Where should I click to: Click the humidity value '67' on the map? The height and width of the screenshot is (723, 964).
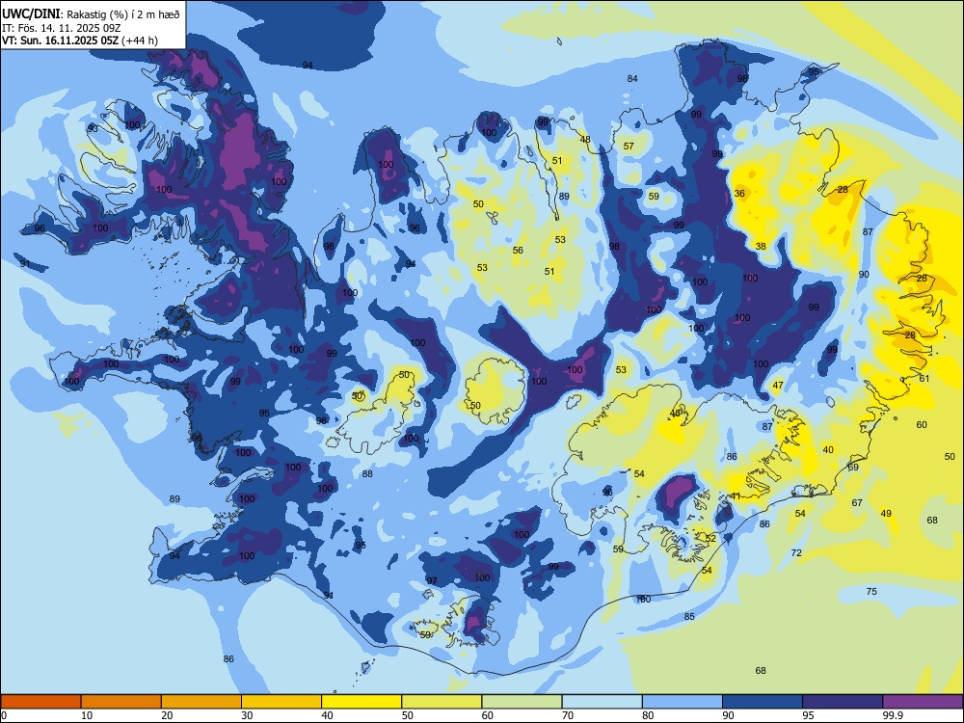[857, 503]
